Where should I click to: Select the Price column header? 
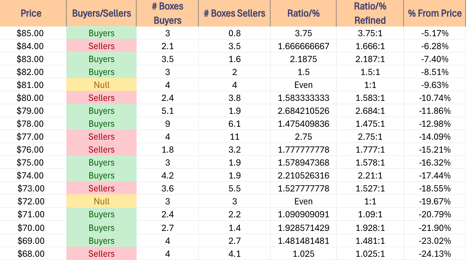[31, 13]
